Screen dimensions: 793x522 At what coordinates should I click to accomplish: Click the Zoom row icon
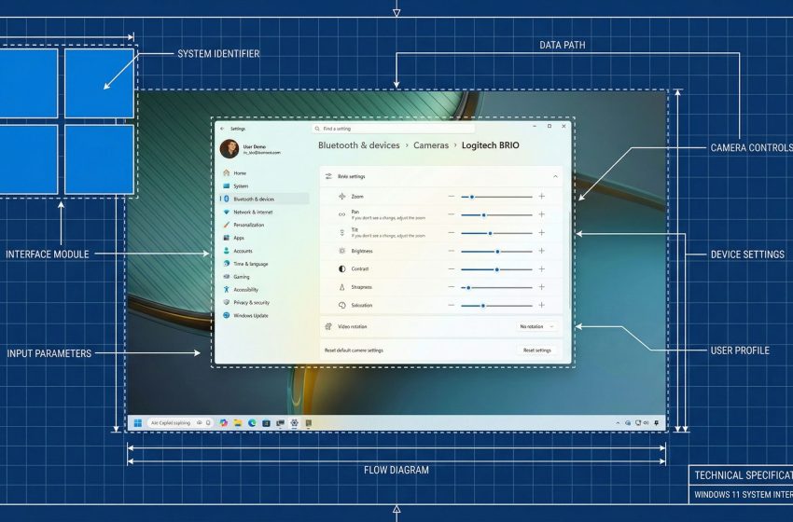[341, 196]
